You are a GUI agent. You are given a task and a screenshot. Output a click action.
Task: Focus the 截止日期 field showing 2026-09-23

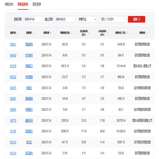pos(65,19)
